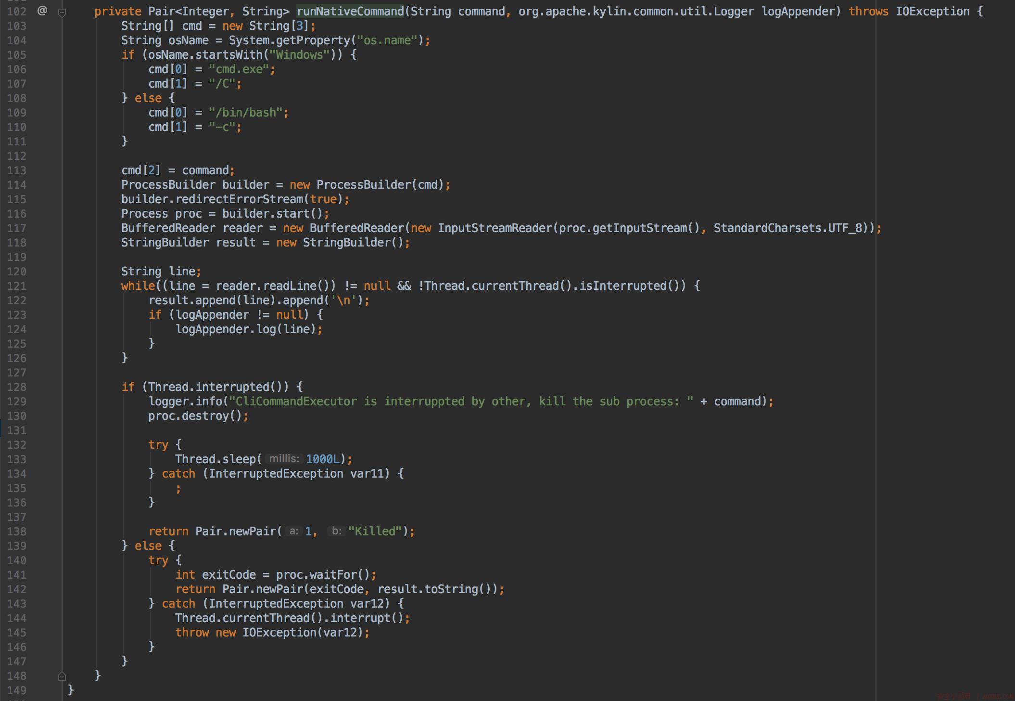The height and width of the screenshot is (701, 1015).
Task: Click the fold end marker at line 148
Action: (x=62, y=676)
